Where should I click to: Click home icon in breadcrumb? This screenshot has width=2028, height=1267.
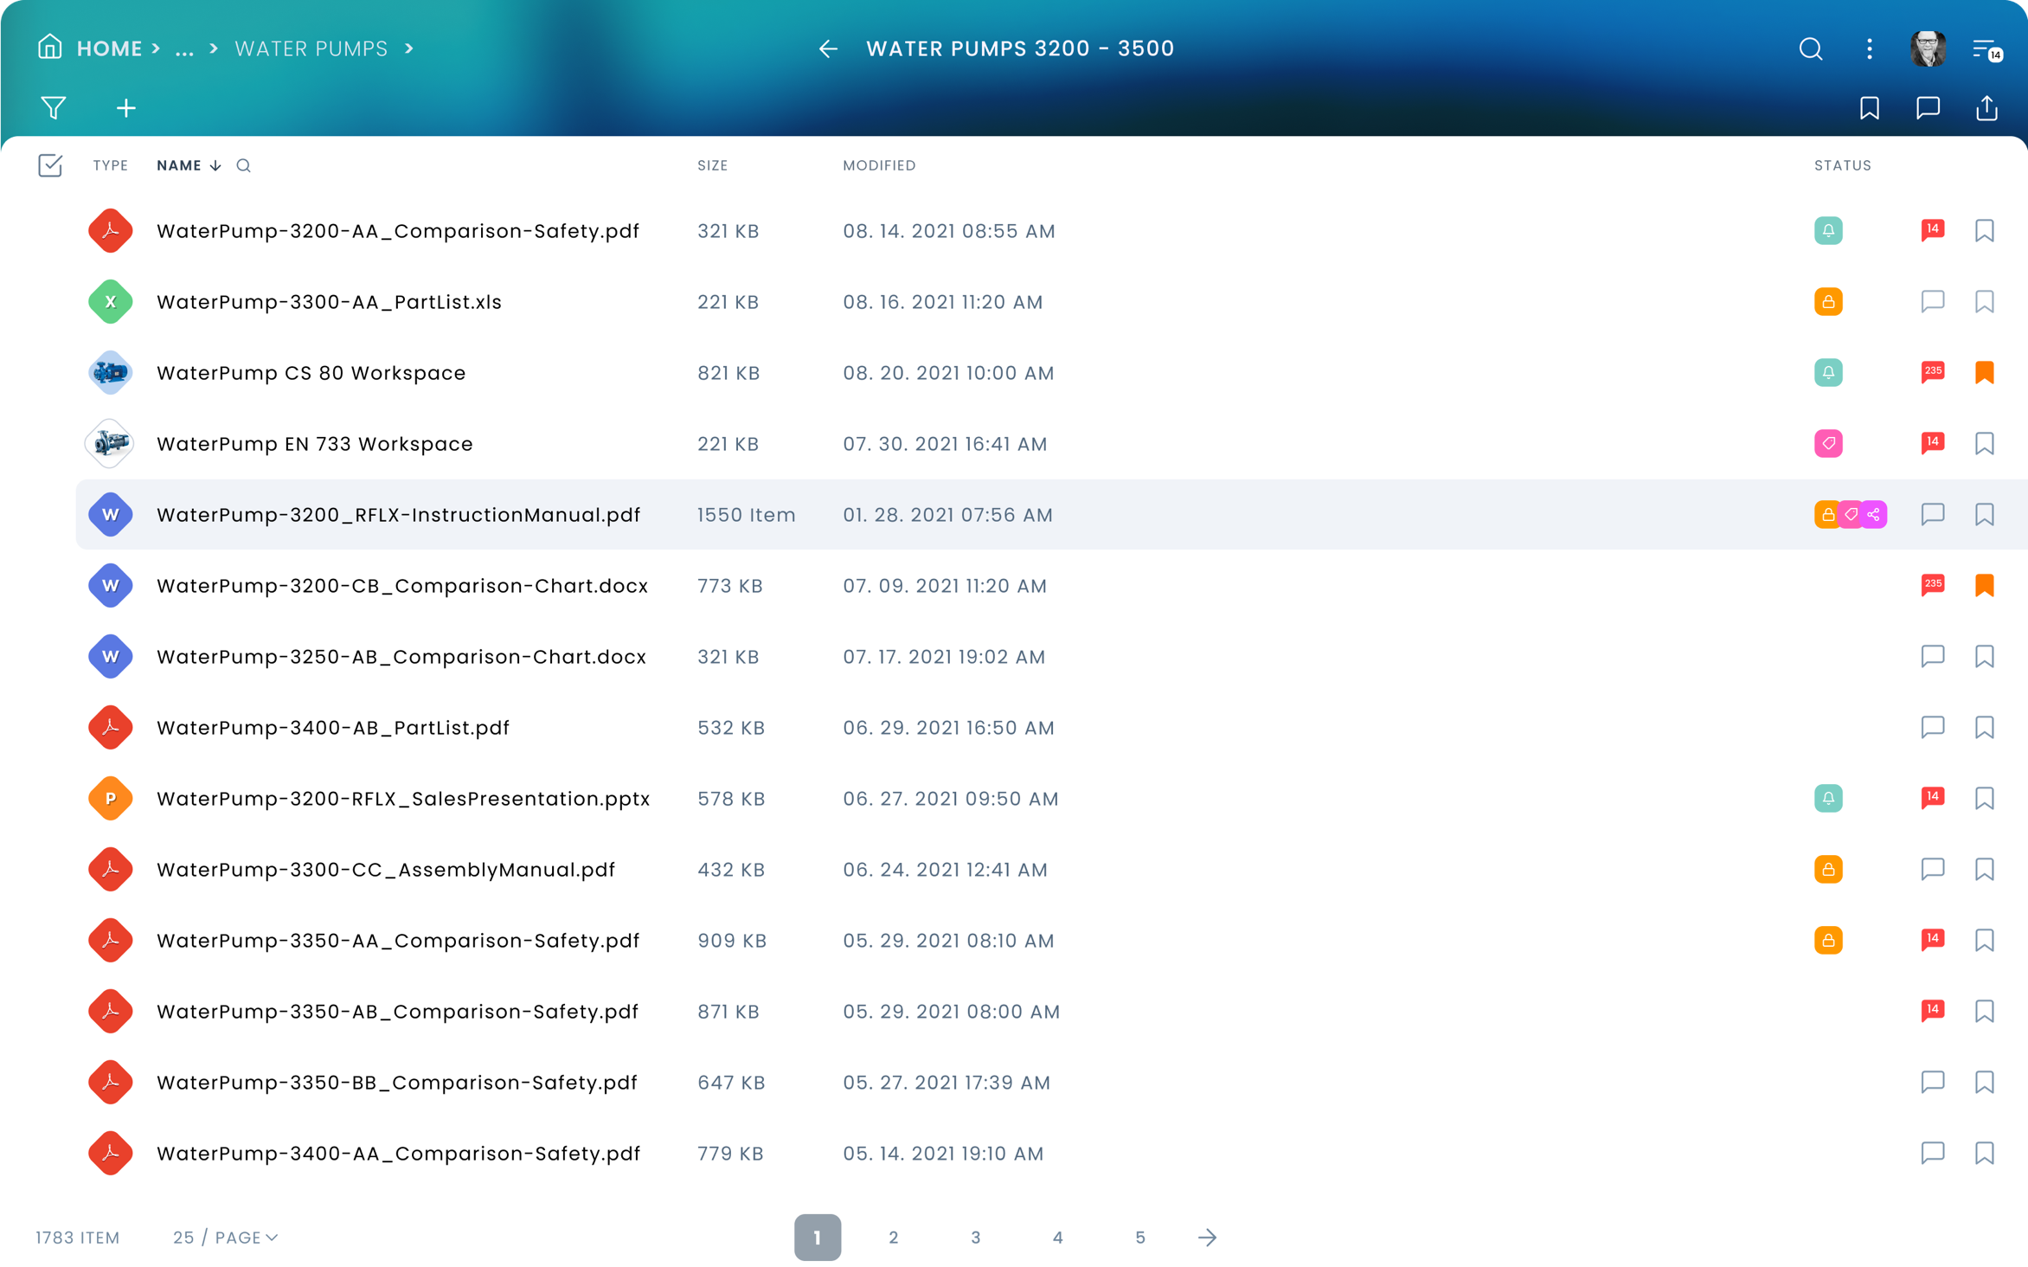point(50,47)
